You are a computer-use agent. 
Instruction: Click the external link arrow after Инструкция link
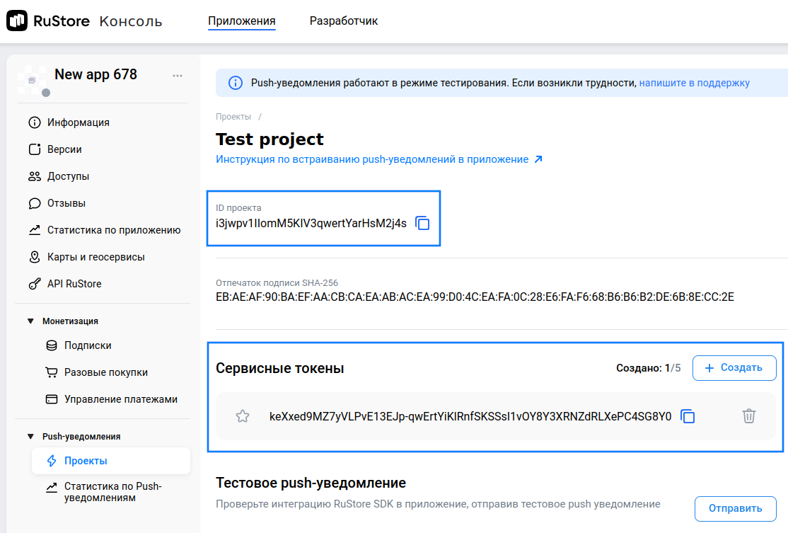pos(538,159)
